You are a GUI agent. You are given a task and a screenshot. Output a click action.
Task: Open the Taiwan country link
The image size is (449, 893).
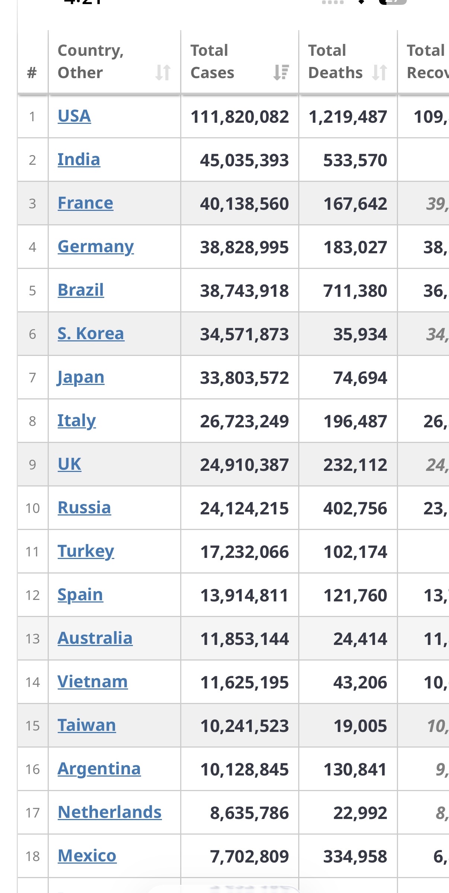pos(87,725)
